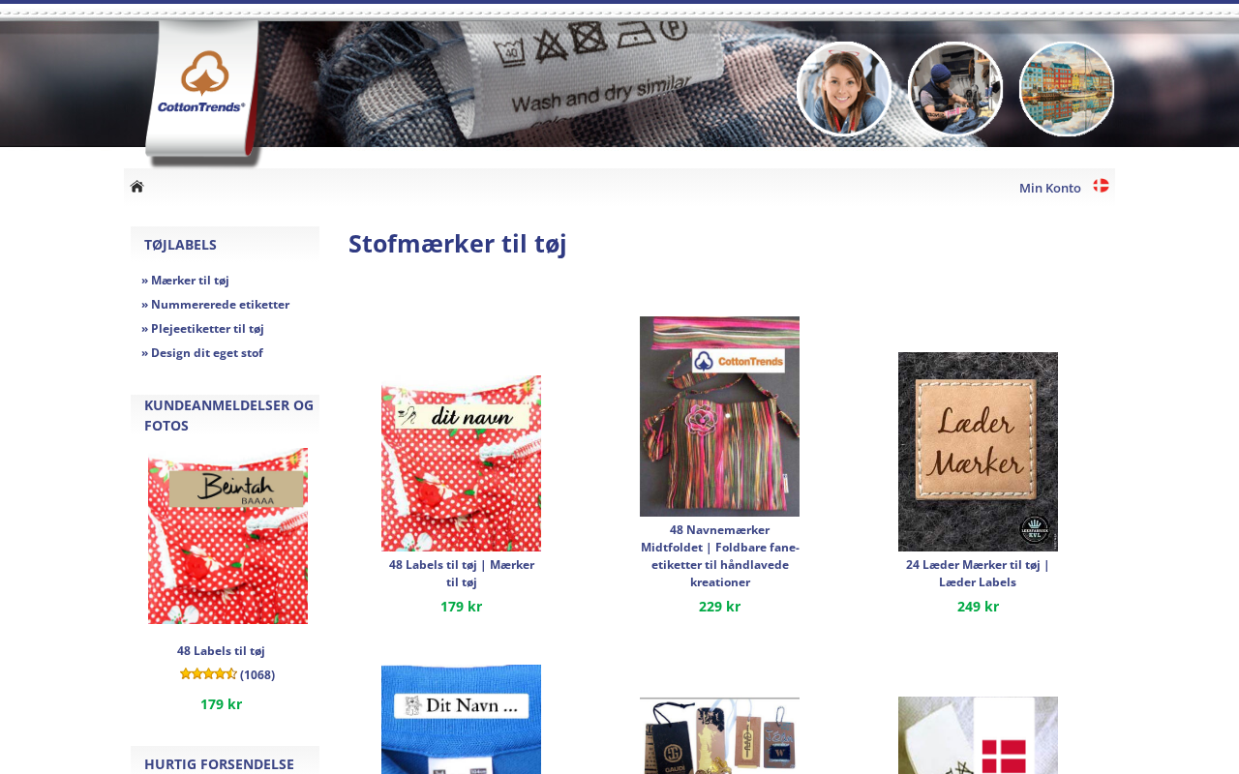This screenshot has height=774, width=1239.
Task: Select Nummererede etiketter in sidebar
Action: coord(215,305)
